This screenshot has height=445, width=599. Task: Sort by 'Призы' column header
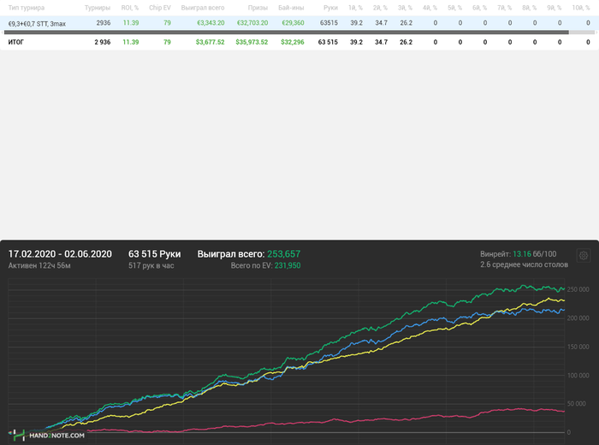click(258, 8)
